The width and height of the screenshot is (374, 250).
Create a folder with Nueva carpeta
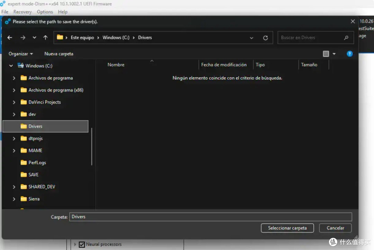(x=58, y=54)
